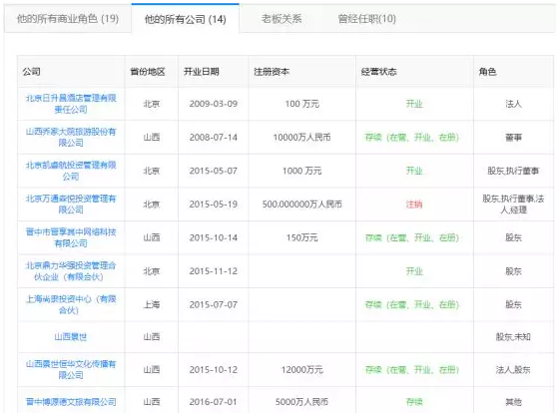Click the role cell 股东,执行董事,法人,经理
Image resolution: width=559 pixels, height=413 pixels.
point(513,205)
